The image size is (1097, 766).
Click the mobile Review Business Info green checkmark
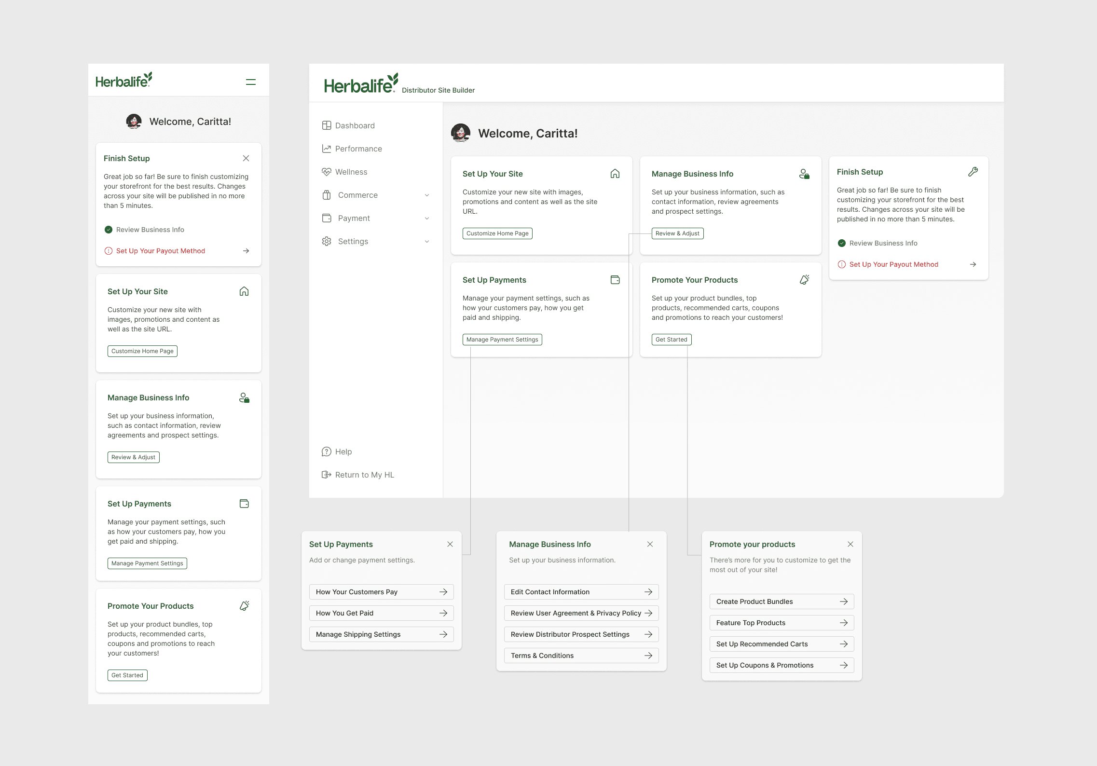(109, 230)
